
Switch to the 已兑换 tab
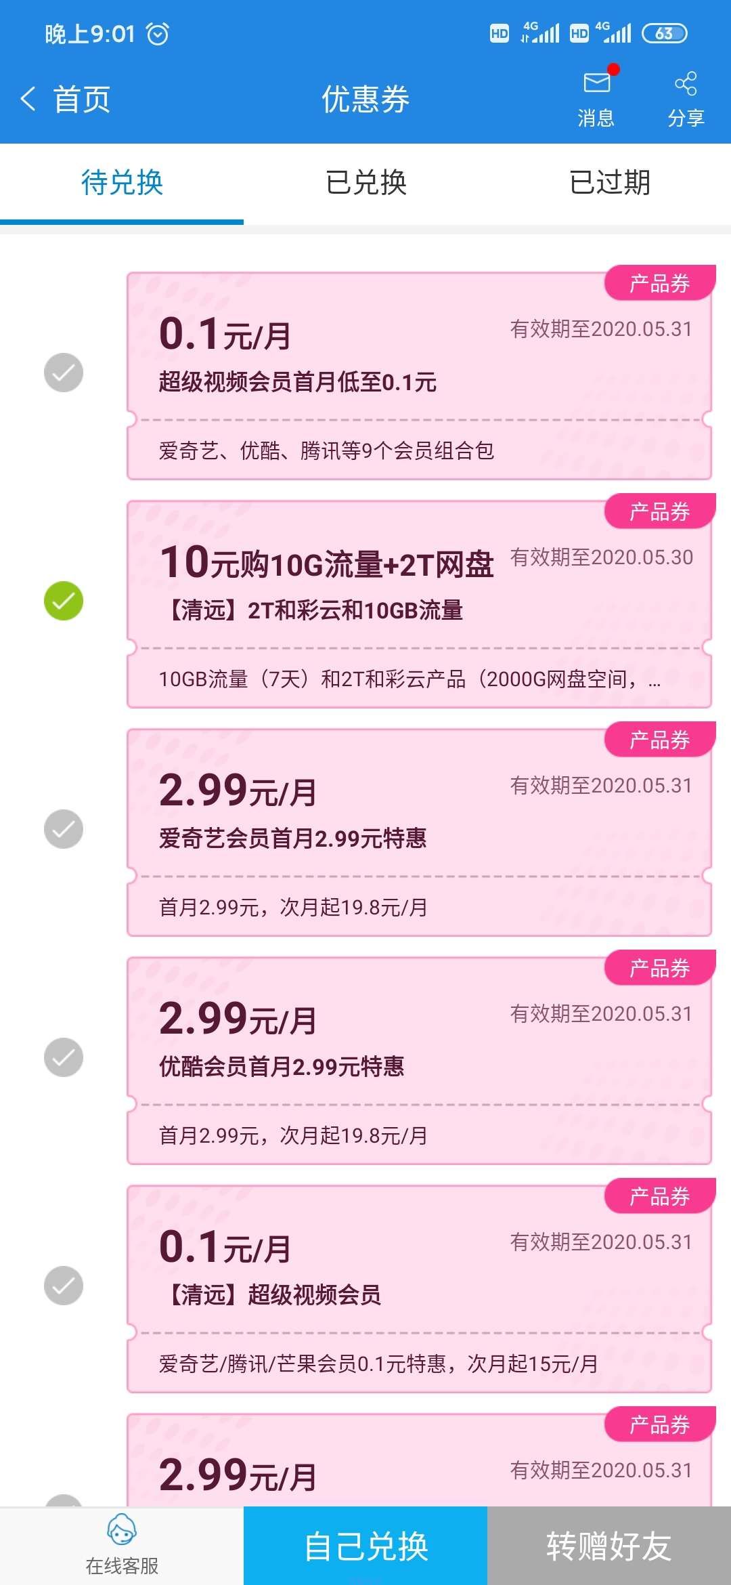tap(365, 183)
